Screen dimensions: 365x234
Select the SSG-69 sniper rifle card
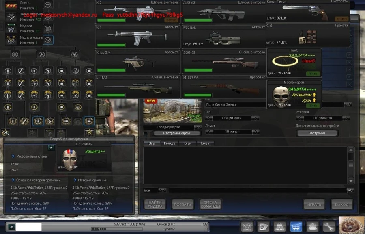224,61
